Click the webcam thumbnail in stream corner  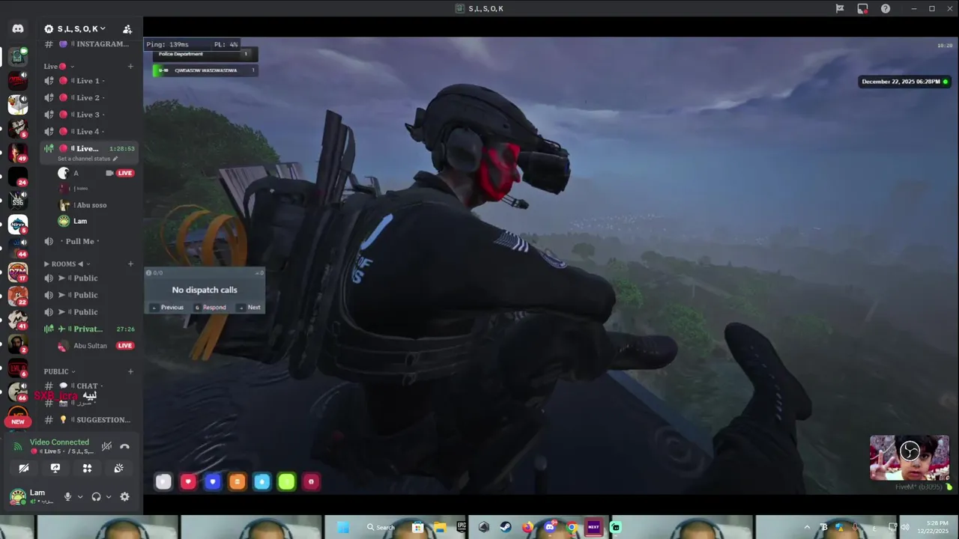tap(910, 457)
